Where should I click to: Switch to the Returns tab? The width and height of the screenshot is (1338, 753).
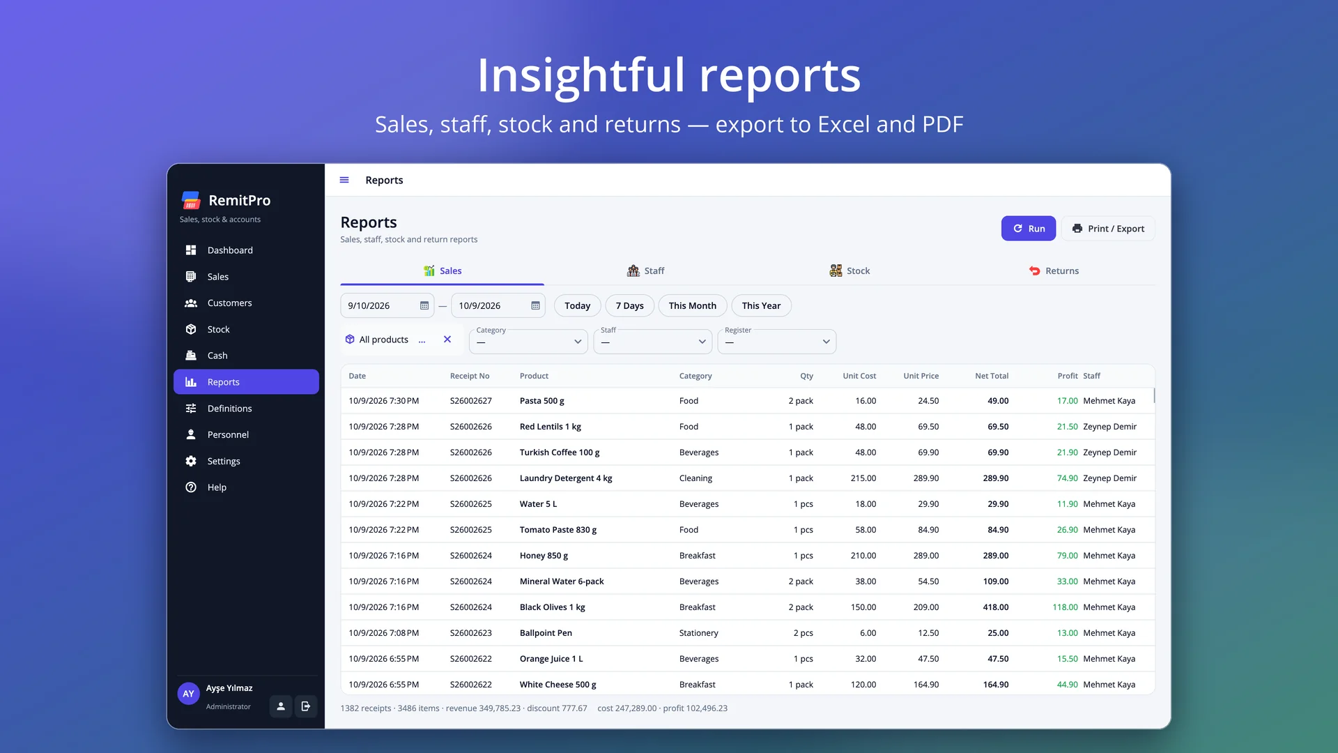coord(1054,271)
